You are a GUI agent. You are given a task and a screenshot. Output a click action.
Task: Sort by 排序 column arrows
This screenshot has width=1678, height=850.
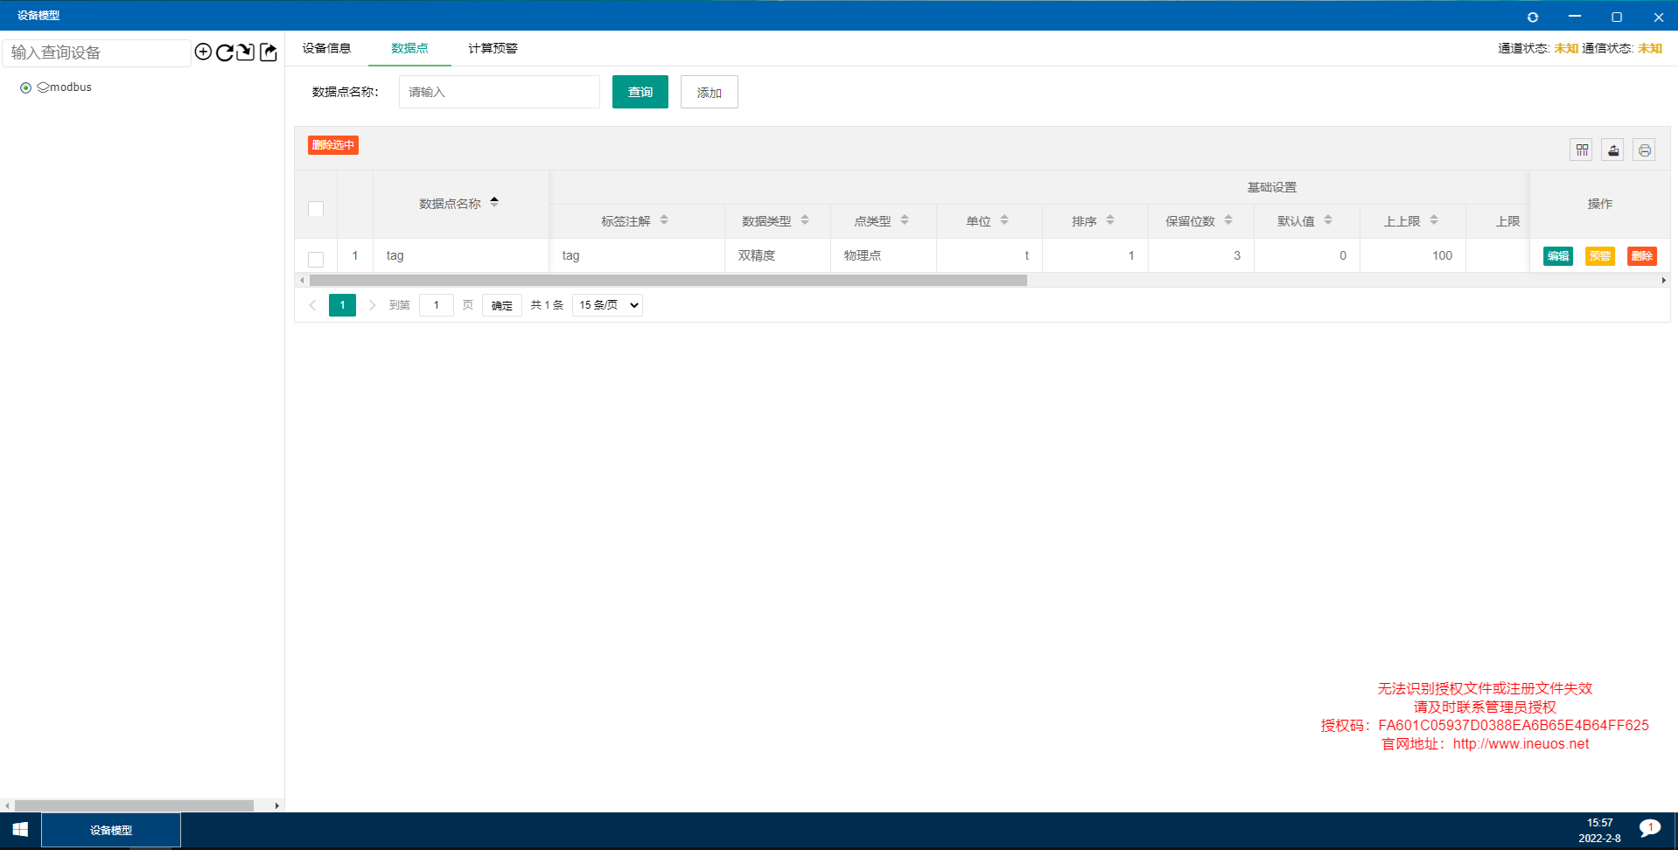(x=1110, y=220)
